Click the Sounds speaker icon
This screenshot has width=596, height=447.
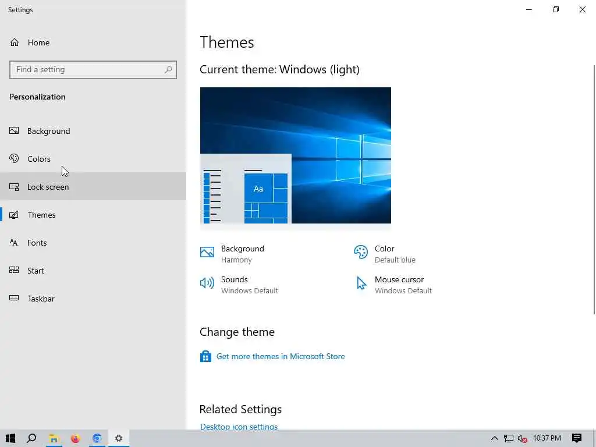click(207, 283)
